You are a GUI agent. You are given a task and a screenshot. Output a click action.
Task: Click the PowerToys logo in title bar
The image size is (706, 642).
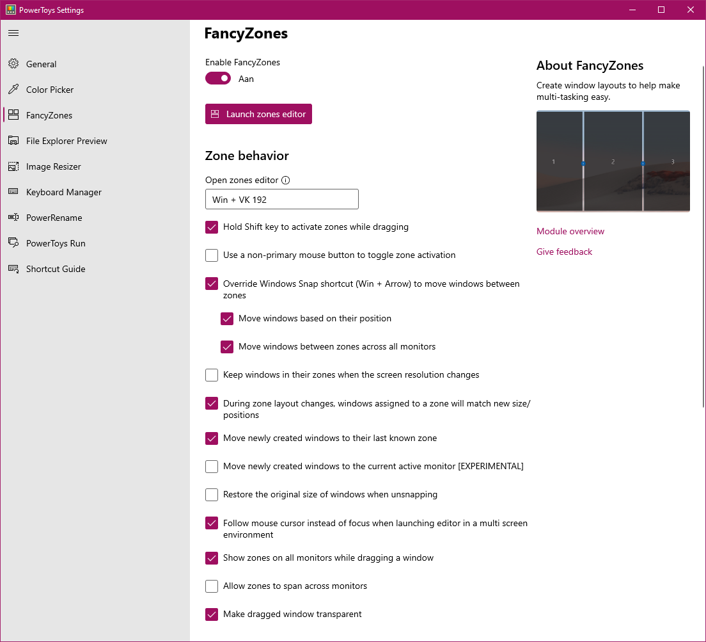click(11, 10)
